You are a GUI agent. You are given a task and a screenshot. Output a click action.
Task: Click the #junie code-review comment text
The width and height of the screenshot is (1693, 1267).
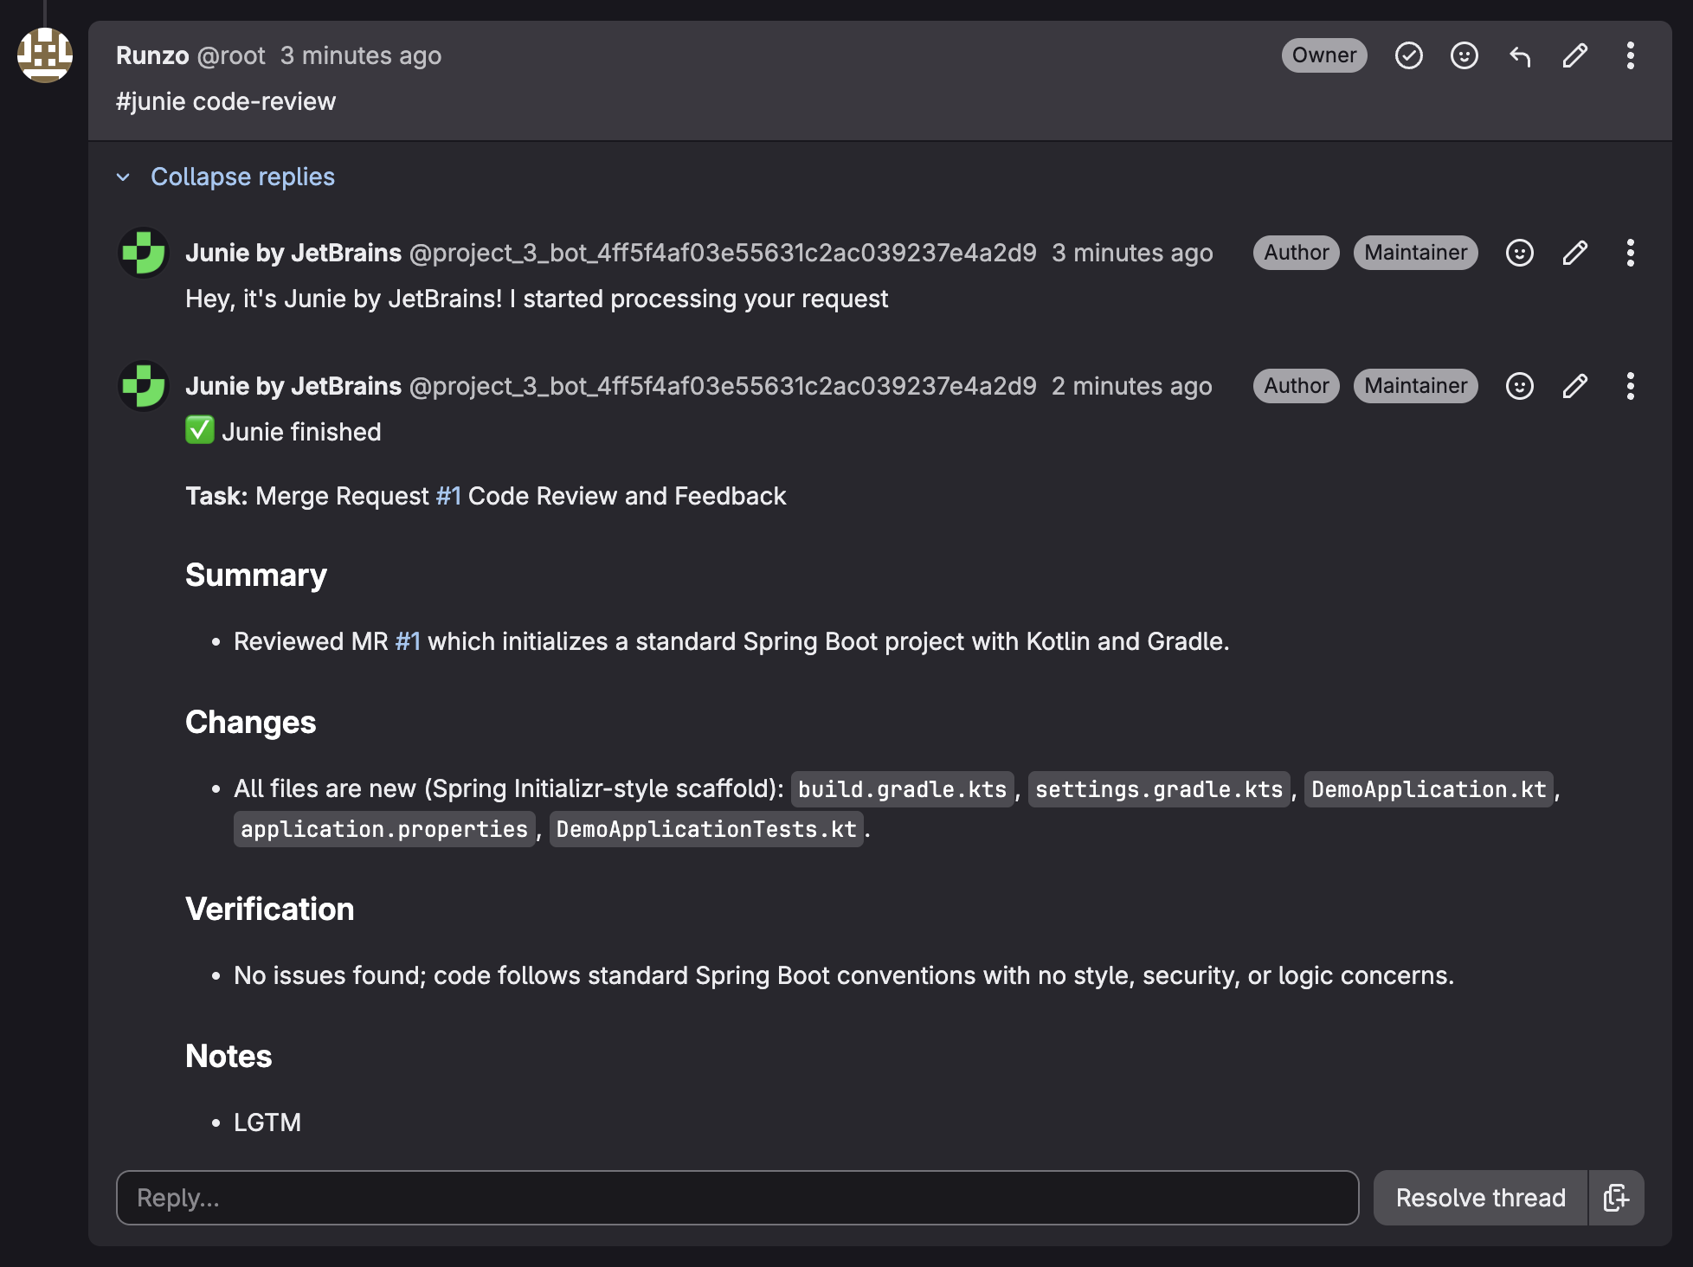pos(226,101)
